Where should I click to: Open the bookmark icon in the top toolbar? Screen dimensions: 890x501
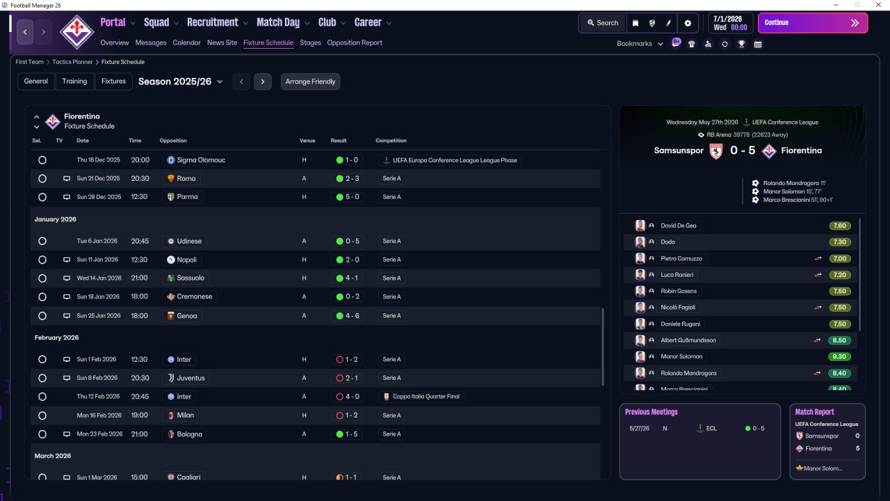[x=636, y=23]
